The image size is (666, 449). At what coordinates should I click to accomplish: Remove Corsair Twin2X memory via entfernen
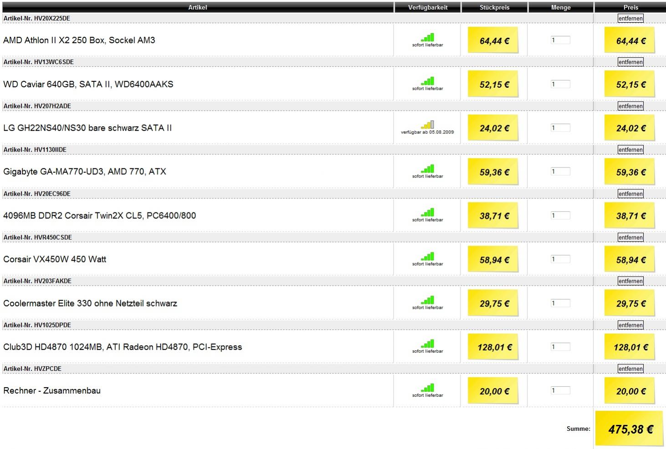[x=630, y=194]
